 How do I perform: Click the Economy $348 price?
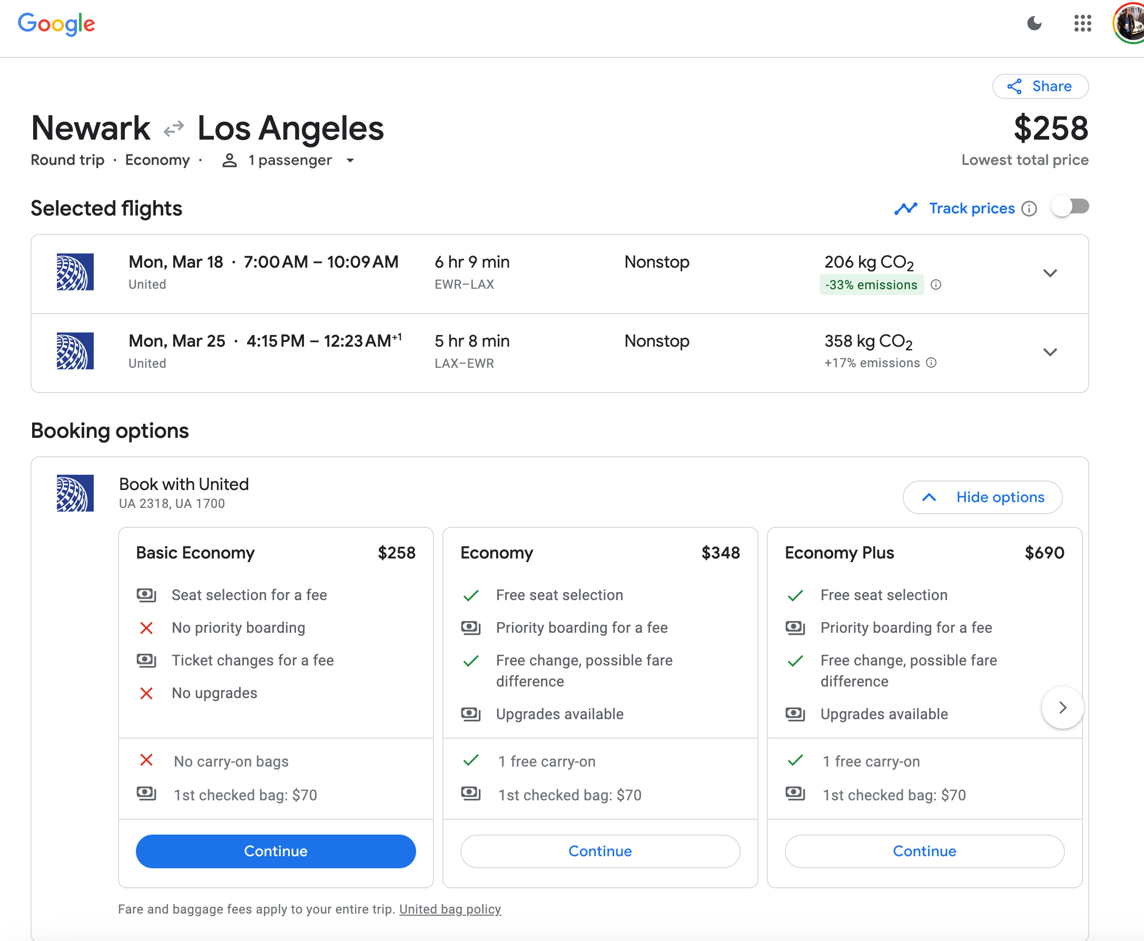point(720,553)
